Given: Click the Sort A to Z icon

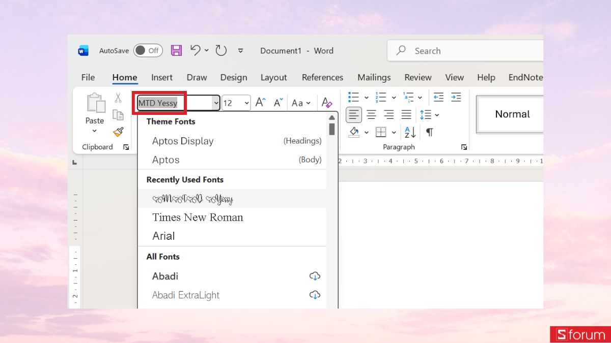Looking at the screenshot, I should (410, 132).
